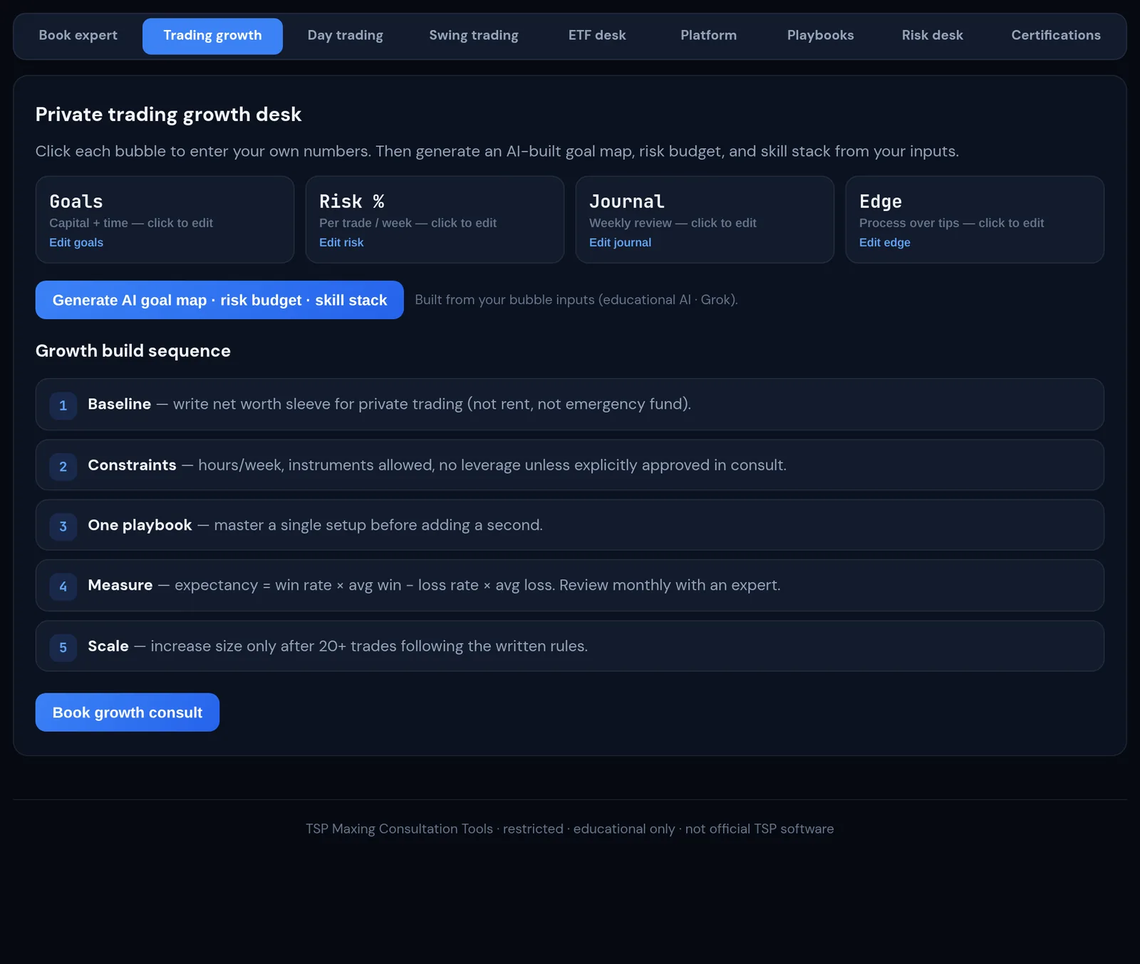Screen dimensions: 1140x964
Task: View the Certifications tab
Action: coord(1056,36)
